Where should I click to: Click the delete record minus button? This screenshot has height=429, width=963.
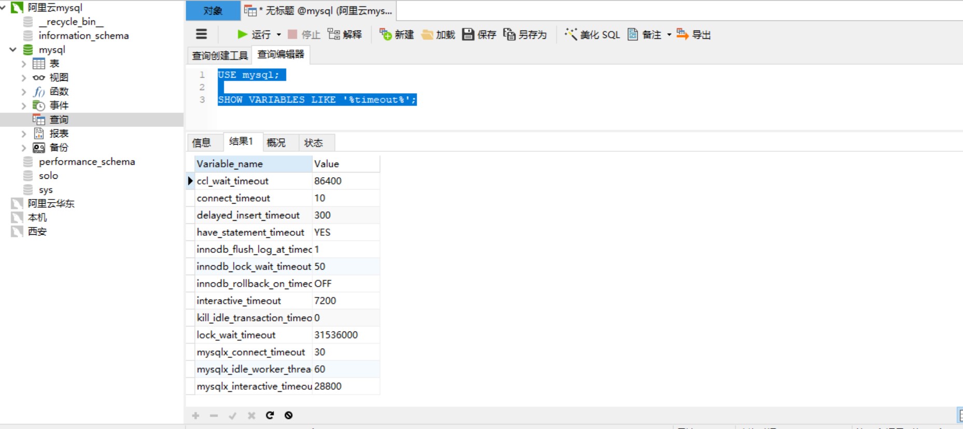coord(214,416)
